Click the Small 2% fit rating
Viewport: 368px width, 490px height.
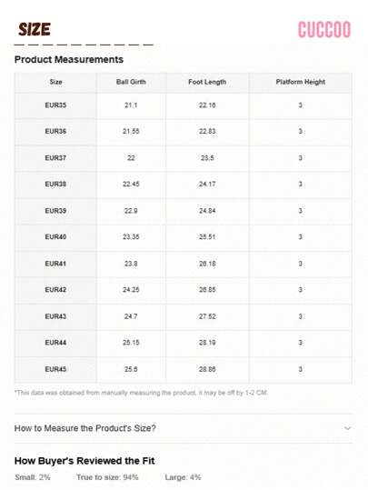pyautogui.click(x=33, y=477)
